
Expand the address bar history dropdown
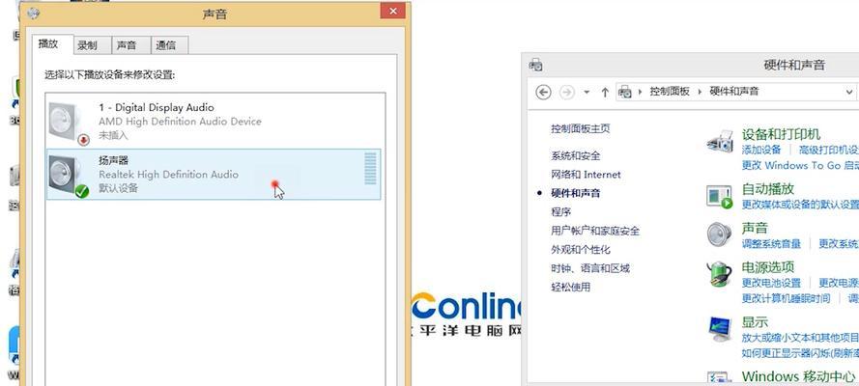[x=849, y=92]
